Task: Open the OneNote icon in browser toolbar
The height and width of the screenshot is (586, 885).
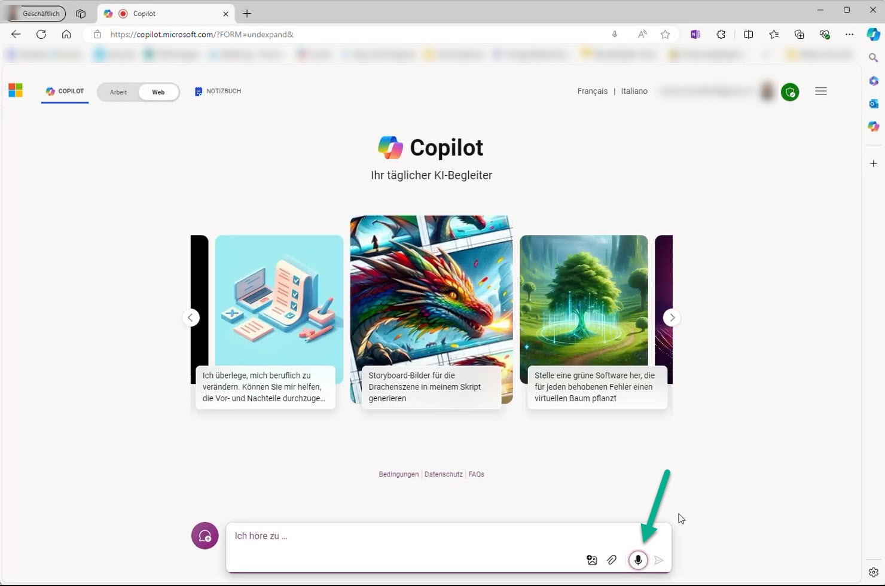Action: pyautogui.click(x=695, y=34)
